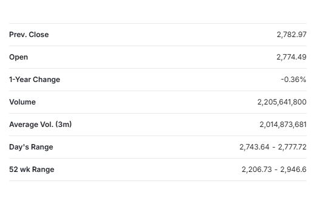This screenshot has height=223, width=326.
Task: Click the Average Vol. (3m) label
Action: (40, 125)
